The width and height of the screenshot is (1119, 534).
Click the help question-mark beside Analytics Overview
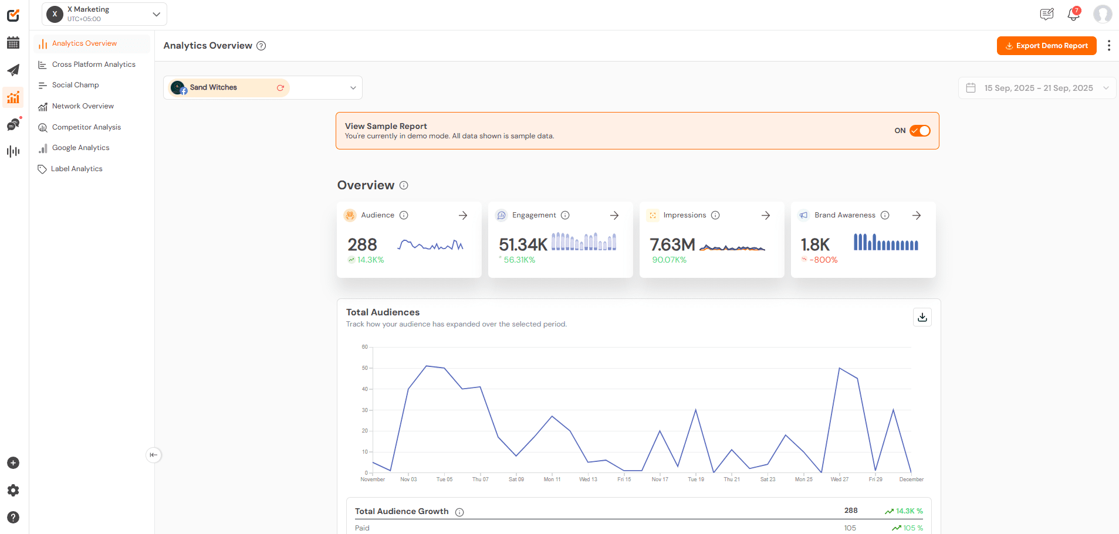(262, 45)
